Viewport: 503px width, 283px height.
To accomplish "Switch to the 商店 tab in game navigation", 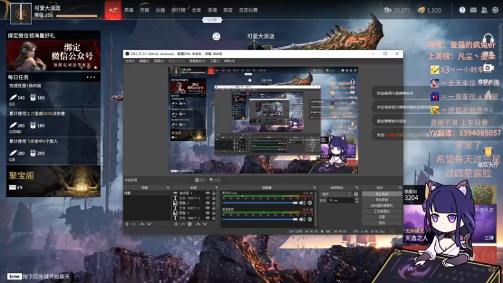I will (x=228, y=10).
